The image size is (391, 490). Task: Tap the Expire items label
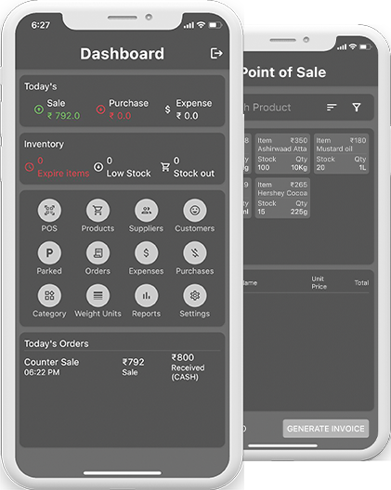(x=63, y=174)
